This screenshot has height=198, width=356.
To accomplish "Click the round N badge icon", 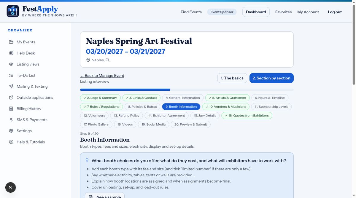I will pos(11,187).
